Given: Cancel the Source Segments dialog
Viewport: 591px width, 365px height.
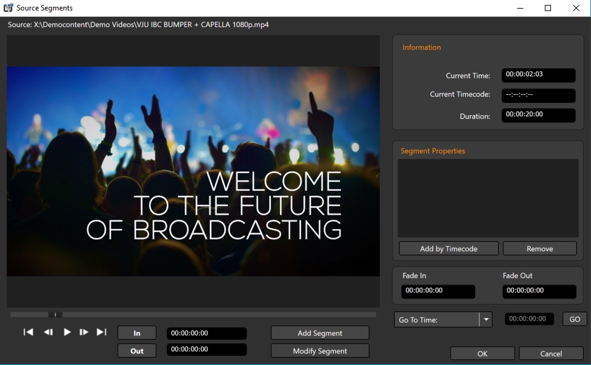Looking at the screenshot, I should (551, 353).
